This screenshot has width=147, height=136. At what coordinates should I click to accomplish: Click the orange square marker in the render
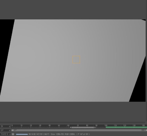[x=76, y=59]
